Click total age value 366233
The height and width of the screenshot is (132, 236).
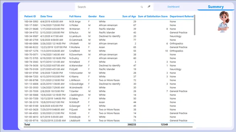(132, 125)
